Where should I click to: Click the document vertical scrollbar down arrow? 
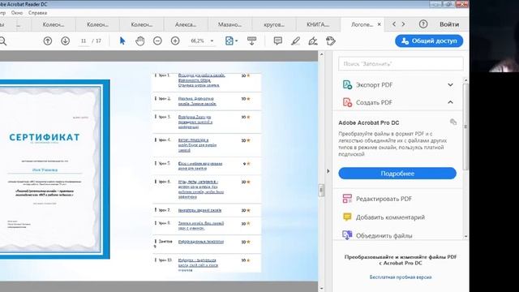[x=321, y=289]
